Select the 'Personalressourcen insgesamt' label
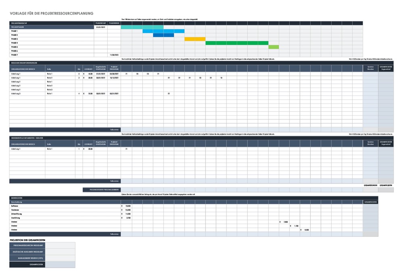Viewport: 403px width, 277px height. point(27,246)
